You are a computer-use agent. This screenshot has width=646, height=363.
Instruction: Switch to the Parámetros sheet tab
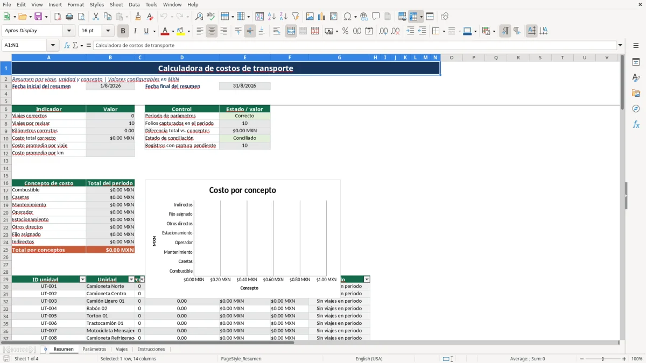94,349
